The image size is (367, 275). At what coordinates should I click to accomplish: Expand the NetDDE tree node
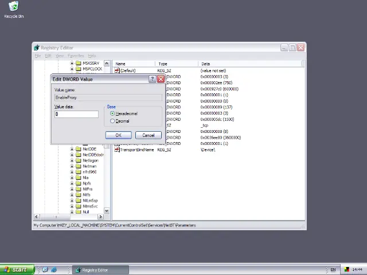pos(72,149)
